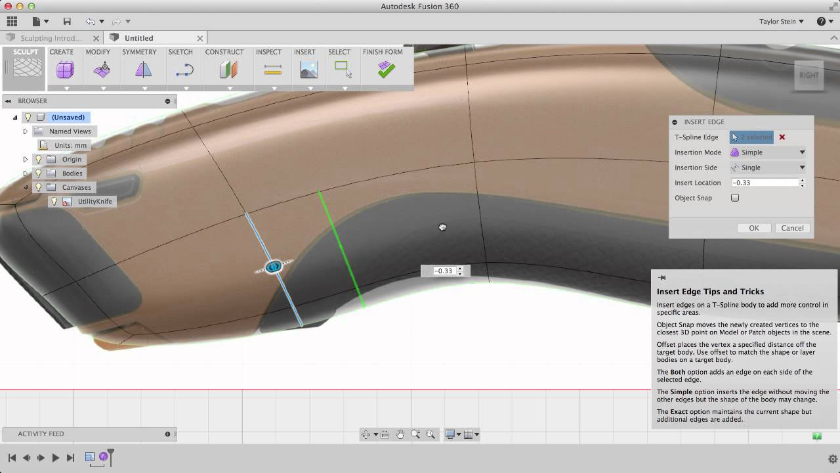Play the timeline forward
The image size is (840, 473).
point(56,458)
